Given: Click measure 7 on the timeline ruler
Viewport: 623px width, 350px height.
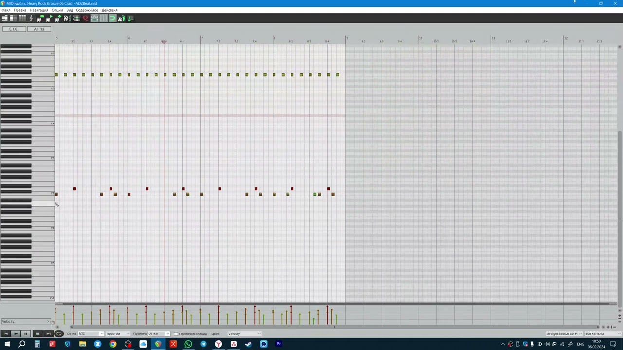Looking at the screenshot, I should (x=202, y=38).
